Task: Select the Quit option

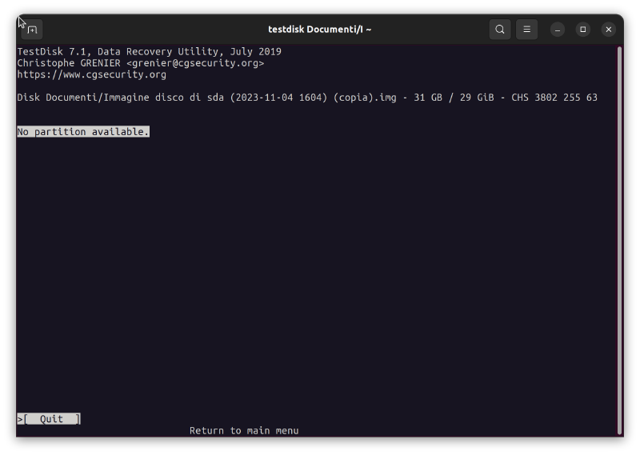Action: [50, 419]
